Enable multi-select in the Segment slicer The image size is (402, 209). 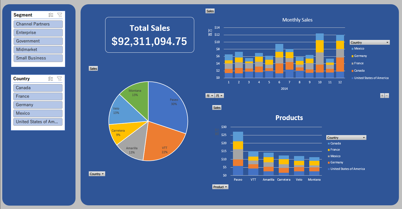(51, 15)
